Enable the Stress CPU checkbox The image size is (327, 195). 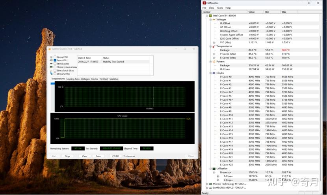55,57
